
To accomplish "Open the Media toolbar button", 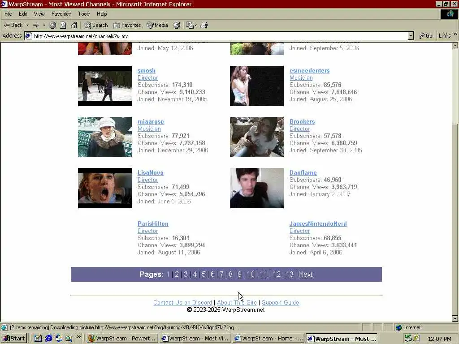I will [x=157, y=25].
